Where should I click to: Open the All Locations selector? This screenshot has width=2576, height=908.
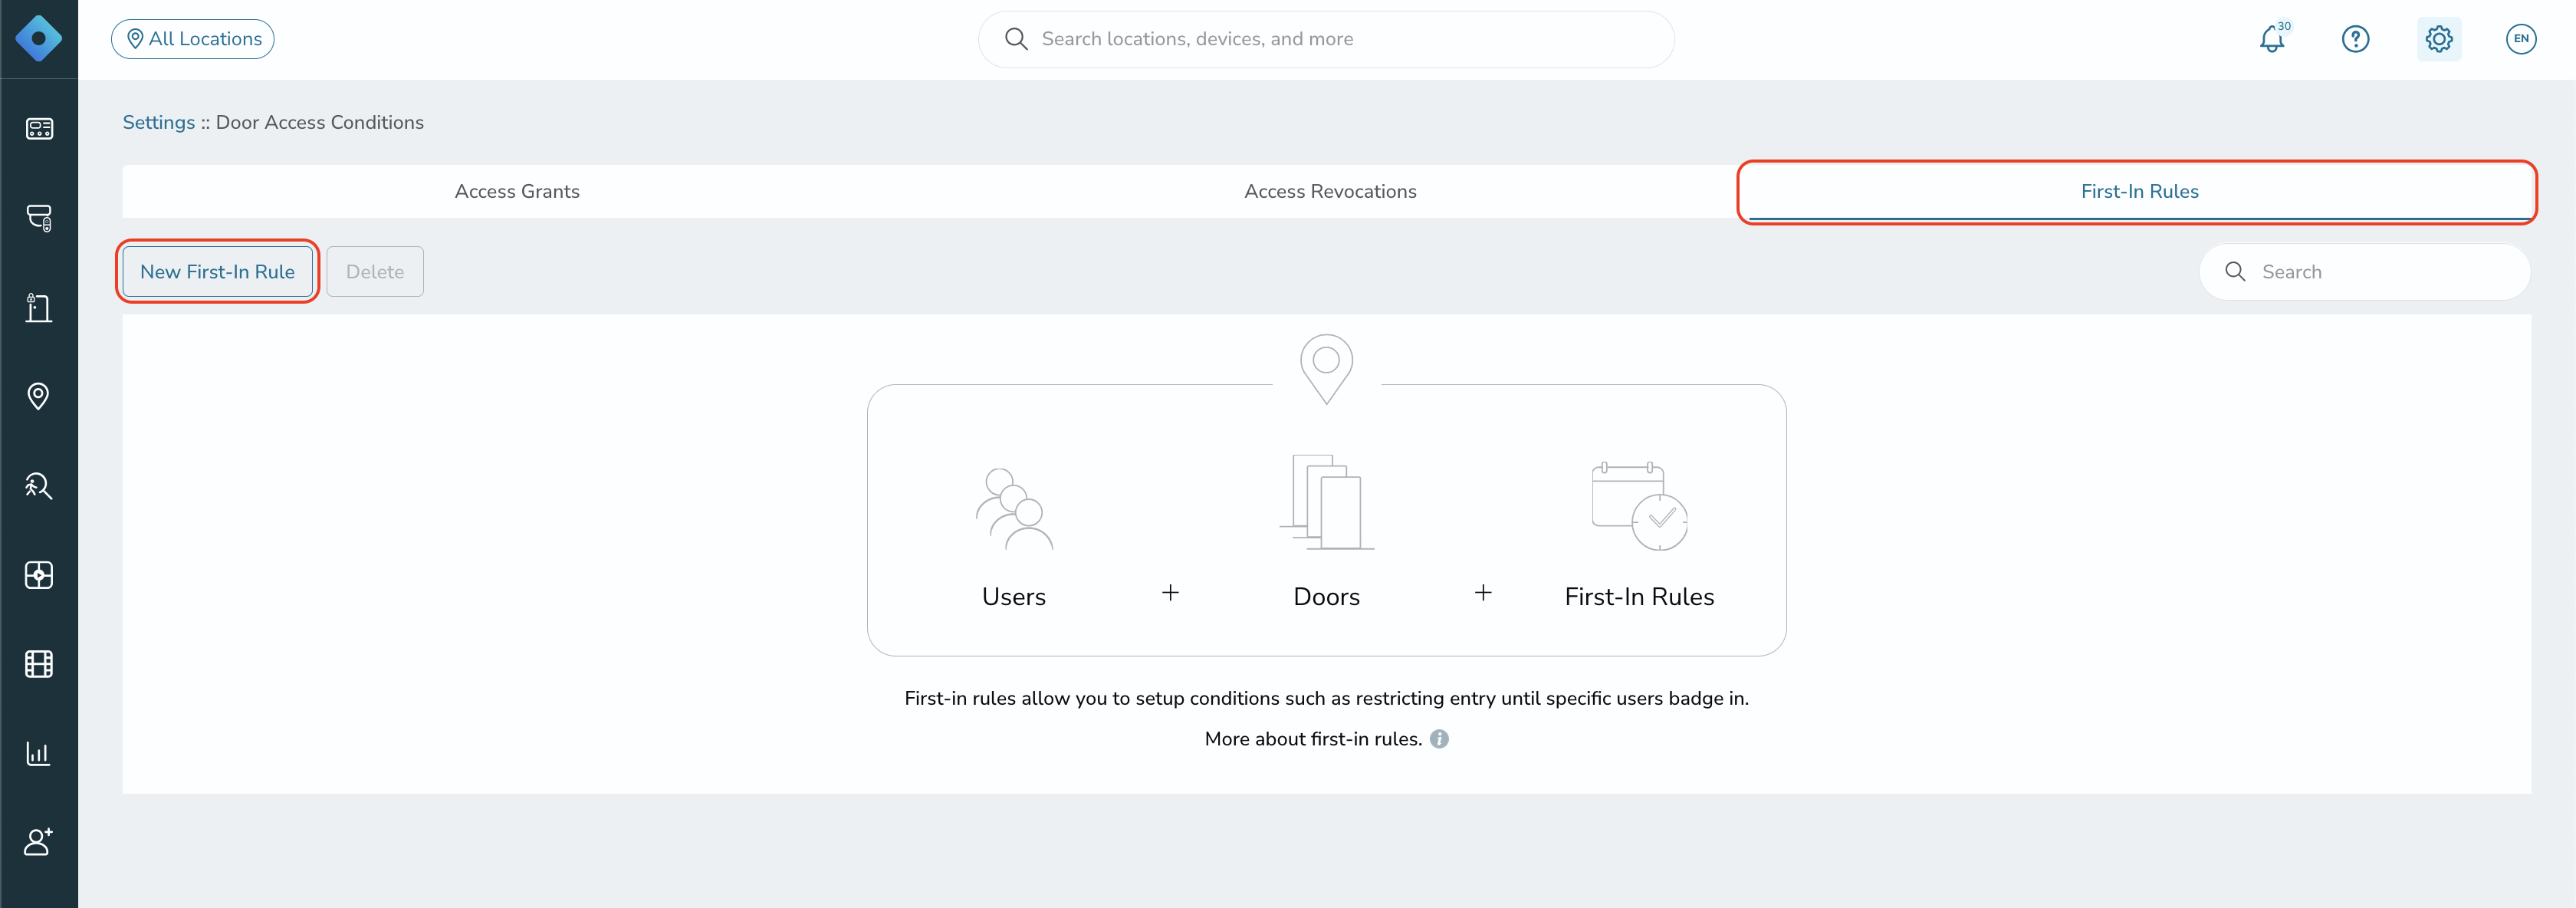click(x=193, y=39)
